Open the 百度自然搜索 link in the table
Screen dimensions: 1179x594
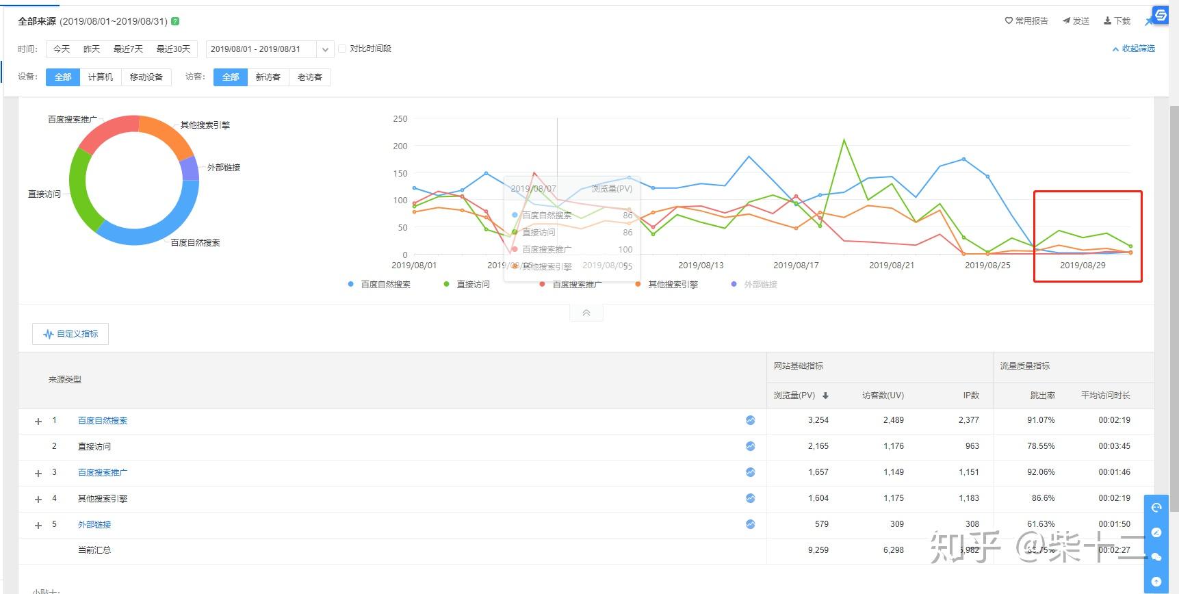(103, 421)
